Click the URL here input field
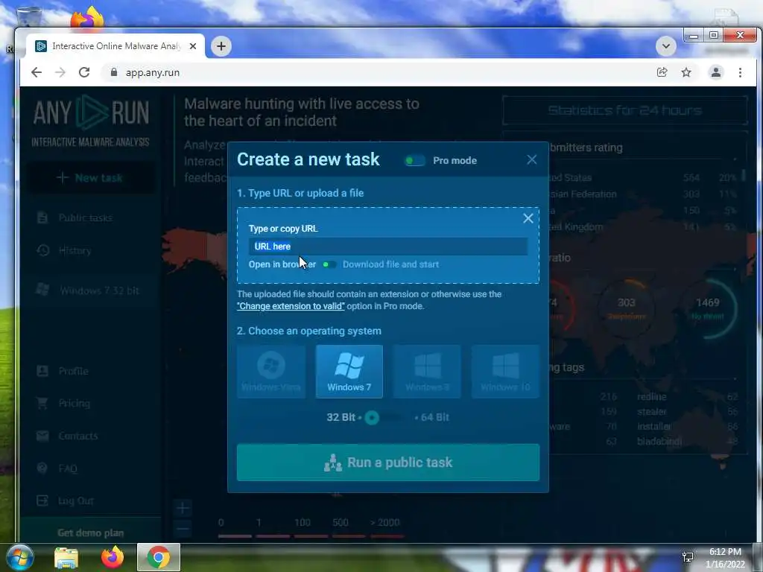The image size is (763, 572). tap(387, 246)
